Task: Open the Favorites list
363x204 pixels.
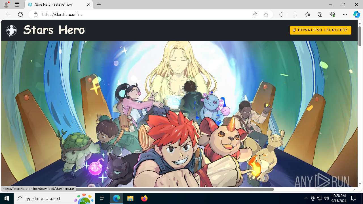Action: click(x=307, y=14)
